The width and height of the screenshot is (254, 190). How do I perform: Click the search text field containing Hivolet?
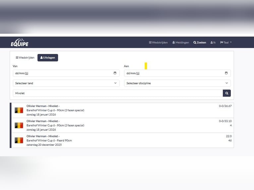click(x=118, y=93)
